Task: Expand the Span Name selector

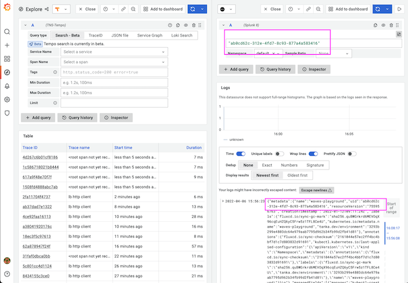Action: click(x=114, y=62)
